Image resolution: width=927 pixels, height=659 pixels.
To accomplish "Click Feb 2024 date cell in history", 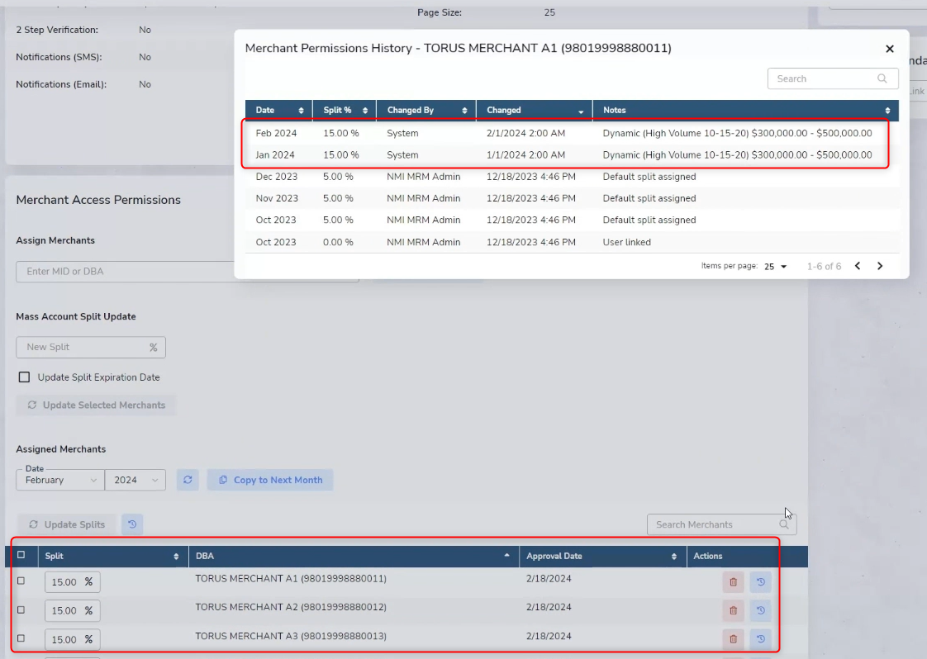I will (276, 133).
